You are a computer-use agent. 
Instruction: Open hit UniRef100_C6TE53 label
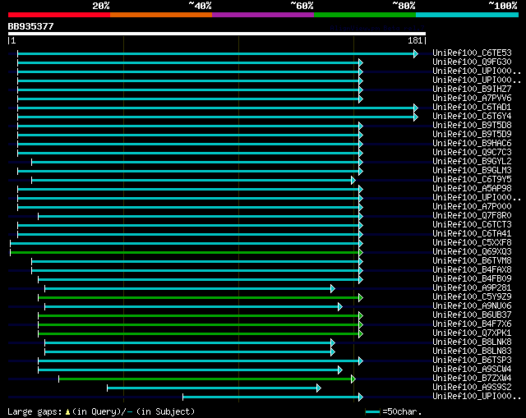(x=472, y=53)
